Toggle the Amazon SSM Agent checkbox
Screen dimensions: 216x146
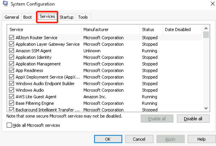pos(12,51)
